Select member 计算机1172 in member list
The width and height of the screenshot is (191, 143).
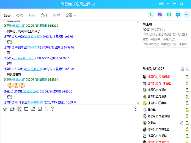coord(166,77)
